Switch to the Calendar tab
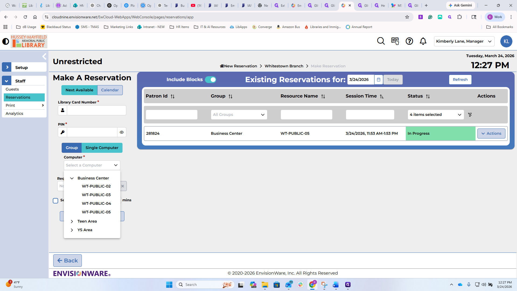The height and width of the screenshot is (291, 517). (110, 90)
